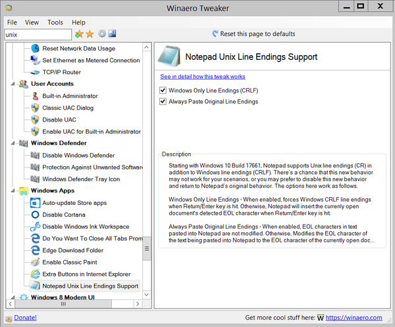Click the tree horizontal scrollbar thumb
395x327 pixels.
point(63,304)
